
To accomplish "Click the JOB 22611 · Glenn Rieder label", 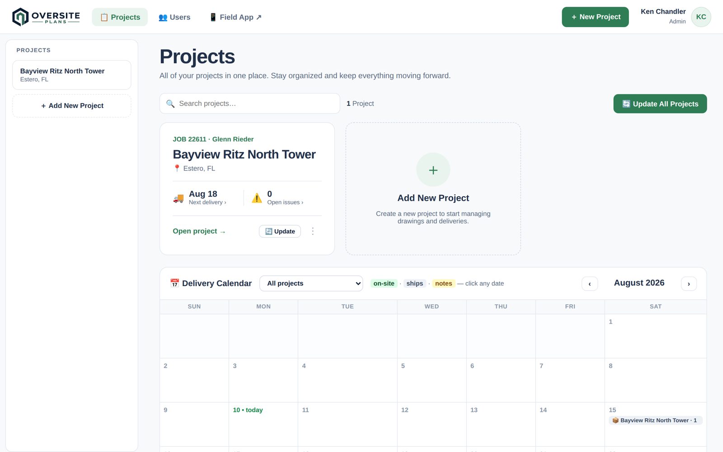I will 213,139.
